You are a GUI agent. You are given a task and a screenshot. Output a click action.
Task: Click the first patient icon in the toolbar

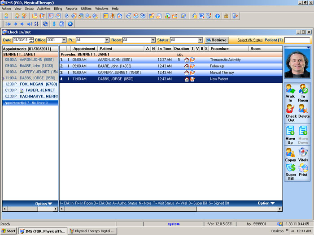pyautogui.click(x=6, y=16)
